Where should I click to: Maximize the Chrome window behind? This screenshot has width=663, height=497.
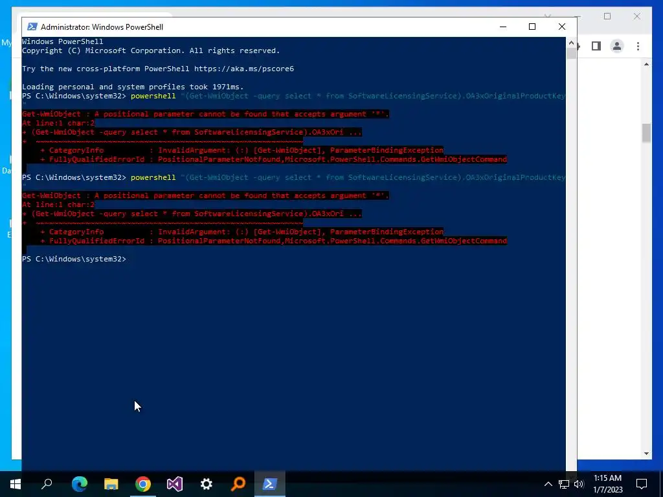pyautogui.click(x=607, y=16)
